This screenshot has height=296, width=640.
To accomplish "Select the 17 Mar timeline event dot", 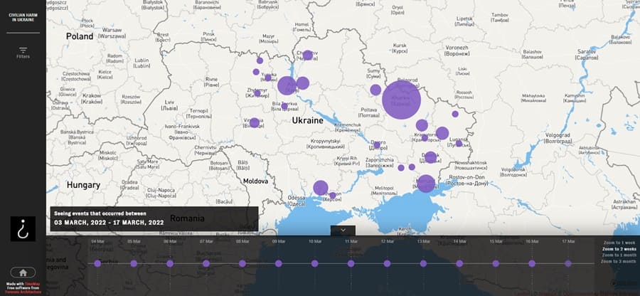I will [567, 263].
